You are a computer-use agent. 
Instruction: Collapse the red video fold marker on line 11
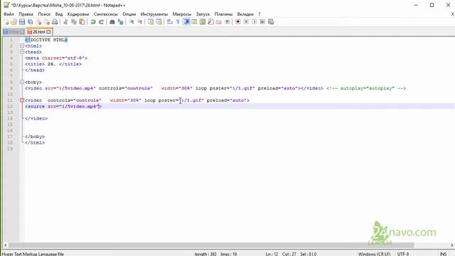tap(22, 100)
